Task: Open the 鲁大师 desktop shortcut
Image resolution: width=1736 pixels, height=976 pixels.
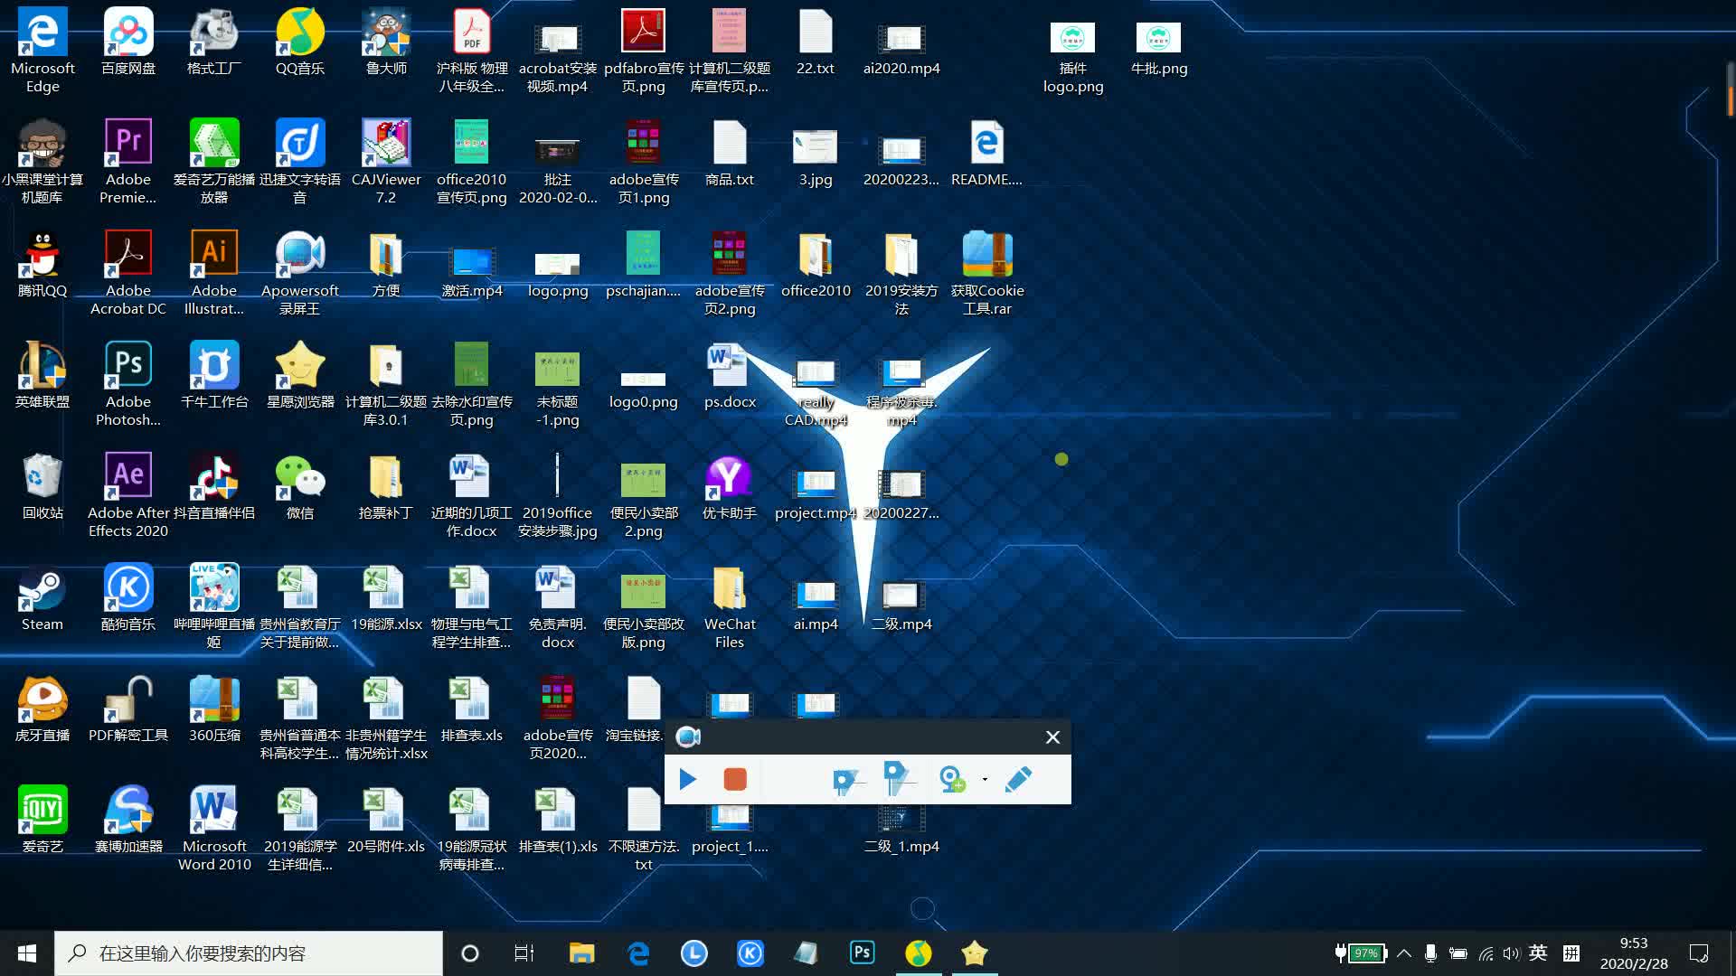Action: click(x=386, y=42)
